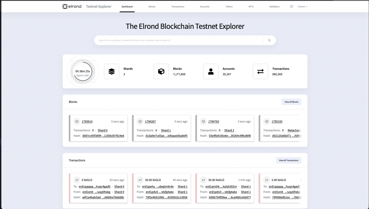The height and width of the screenshot is (209, 369).
Task: Click the search magnifier icon
Action: pos(269,40)
